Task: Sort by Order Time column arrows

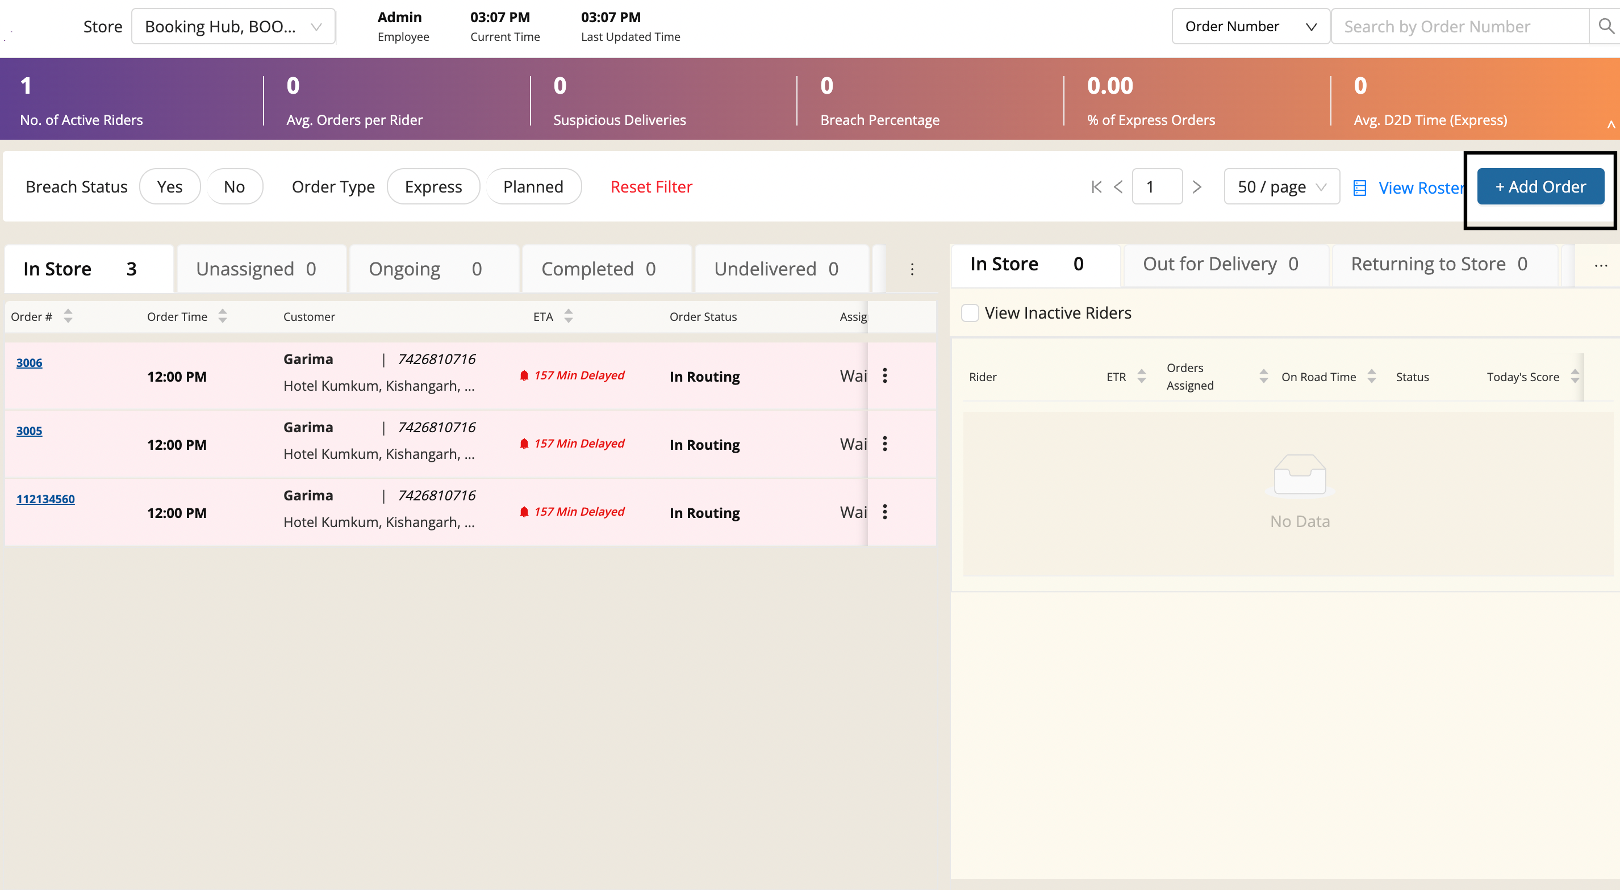Action: [223, 316]
